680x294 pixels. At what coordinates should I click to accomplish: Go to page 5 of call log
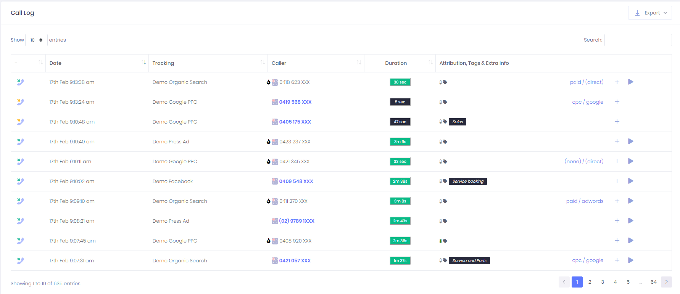[628, 282]
